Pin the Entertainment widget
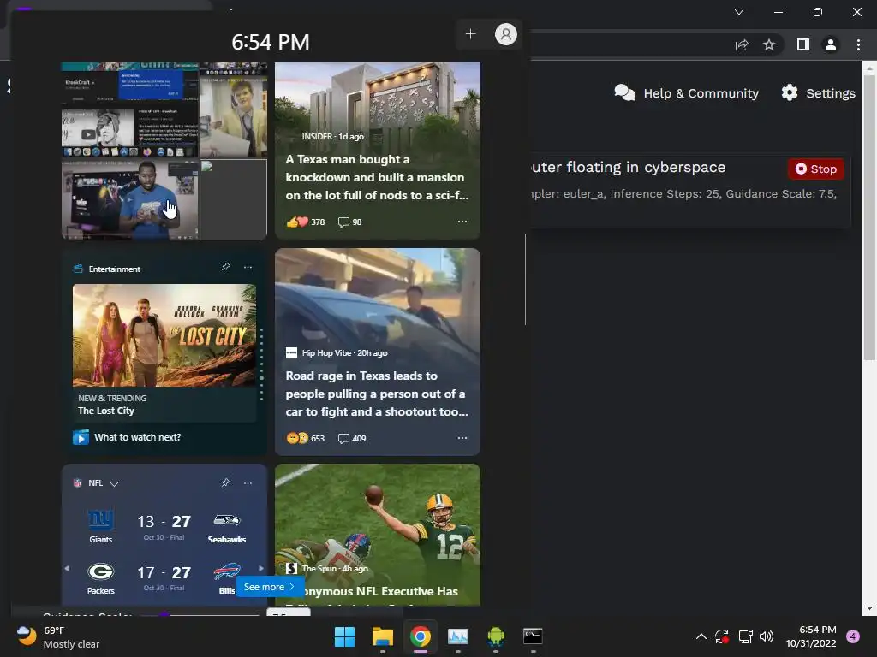Image resolution: width=877 pixels, height=657 pixels. pos(225,267)
